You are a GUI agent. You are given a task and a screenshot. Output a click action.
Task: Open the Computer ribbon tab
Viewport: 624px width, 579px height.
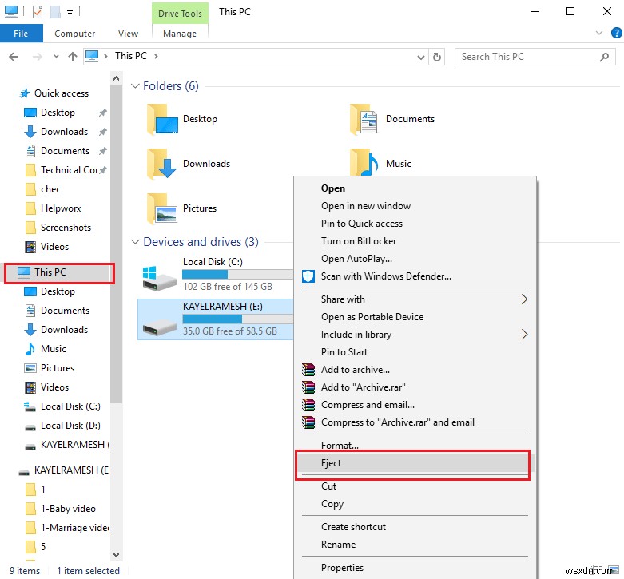(75, 34)
